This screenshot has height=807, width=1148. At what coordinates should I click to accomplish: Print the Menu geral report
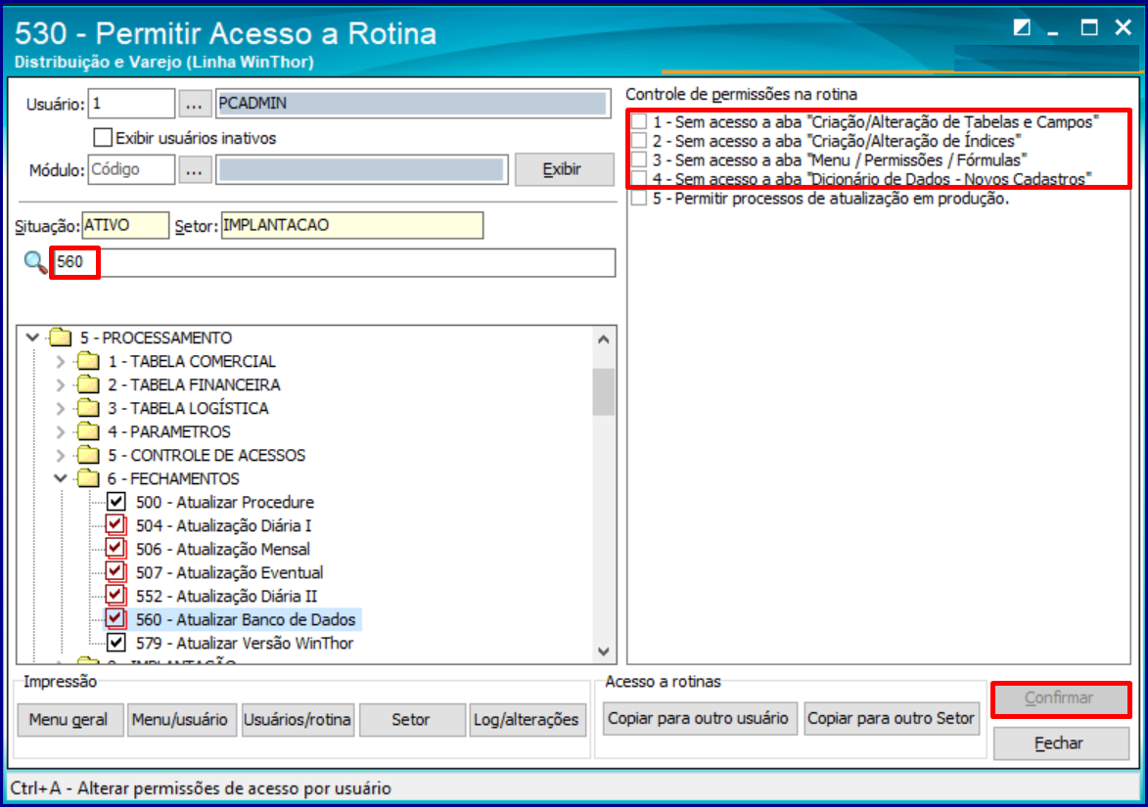[69, 720]
